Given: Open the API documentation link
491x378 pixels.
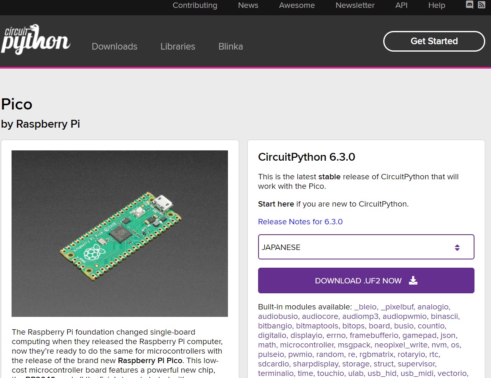Looking at the screenshot, I should coord(401,5).
